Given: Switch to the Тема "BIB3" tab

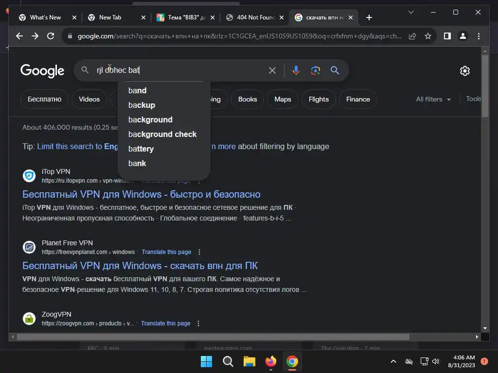Looking at the screenshot, I should pyautogui.click(x=186, y=17).
